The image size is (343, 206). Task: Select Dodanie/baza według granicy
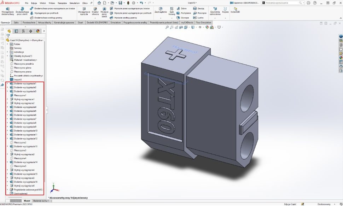click(x=46, y=18)
